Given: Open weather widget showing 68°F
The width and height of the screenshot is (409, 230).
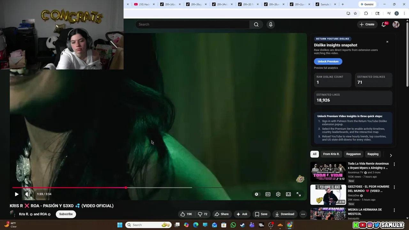Looking at the screenshot, I should click(x=10, y=225).
